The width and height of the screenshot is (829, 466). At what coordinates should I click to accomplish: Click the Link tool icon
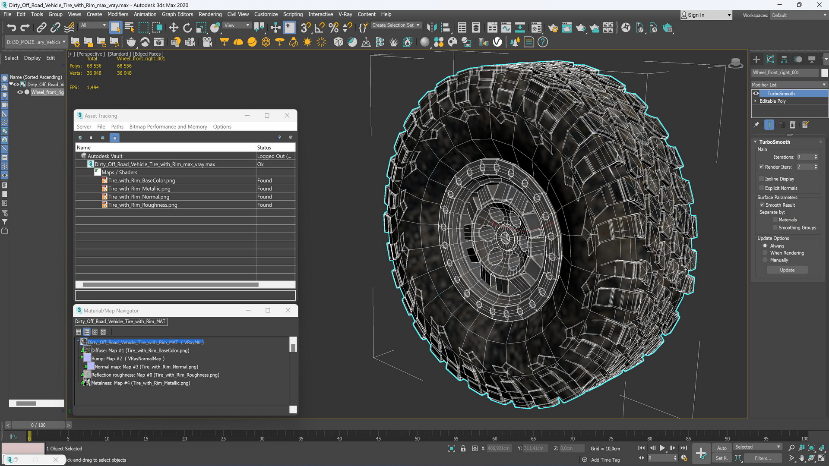coord(41,28)
